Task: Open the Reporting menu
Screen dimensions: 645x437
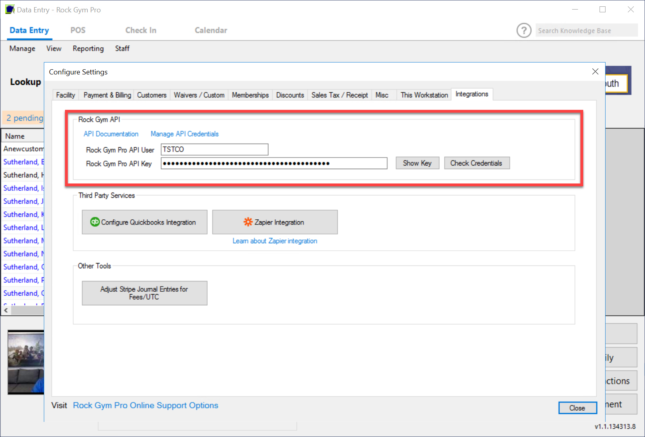Action: (x=88, y=49)
